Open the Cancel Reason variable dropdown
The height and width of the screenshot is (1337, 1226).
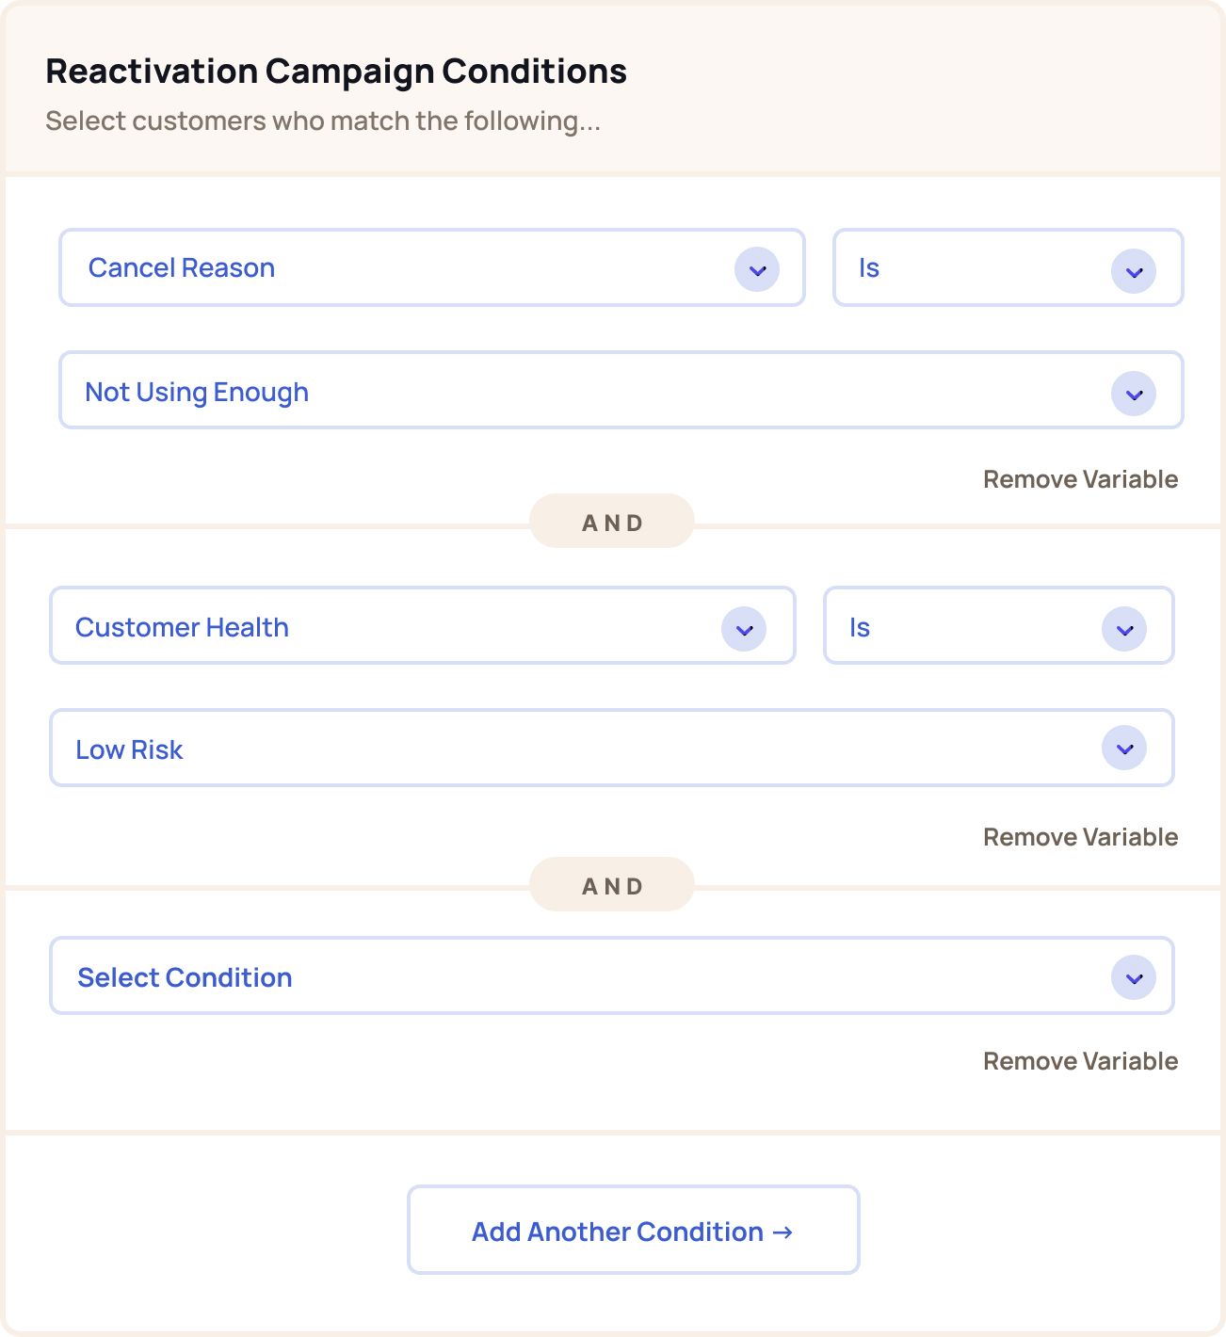432,267
